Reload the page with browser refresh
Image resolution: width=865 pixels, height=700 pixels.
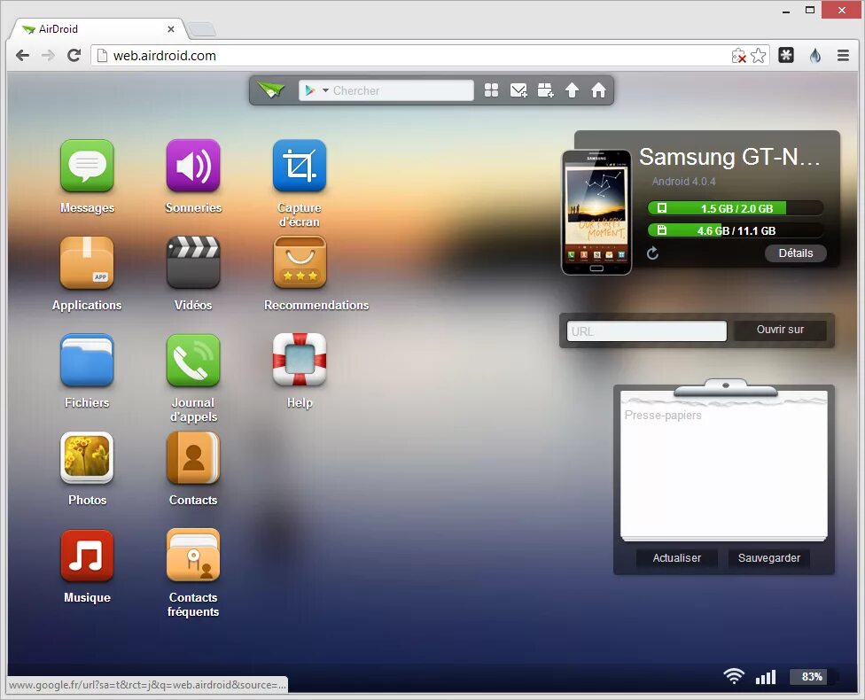74,55
